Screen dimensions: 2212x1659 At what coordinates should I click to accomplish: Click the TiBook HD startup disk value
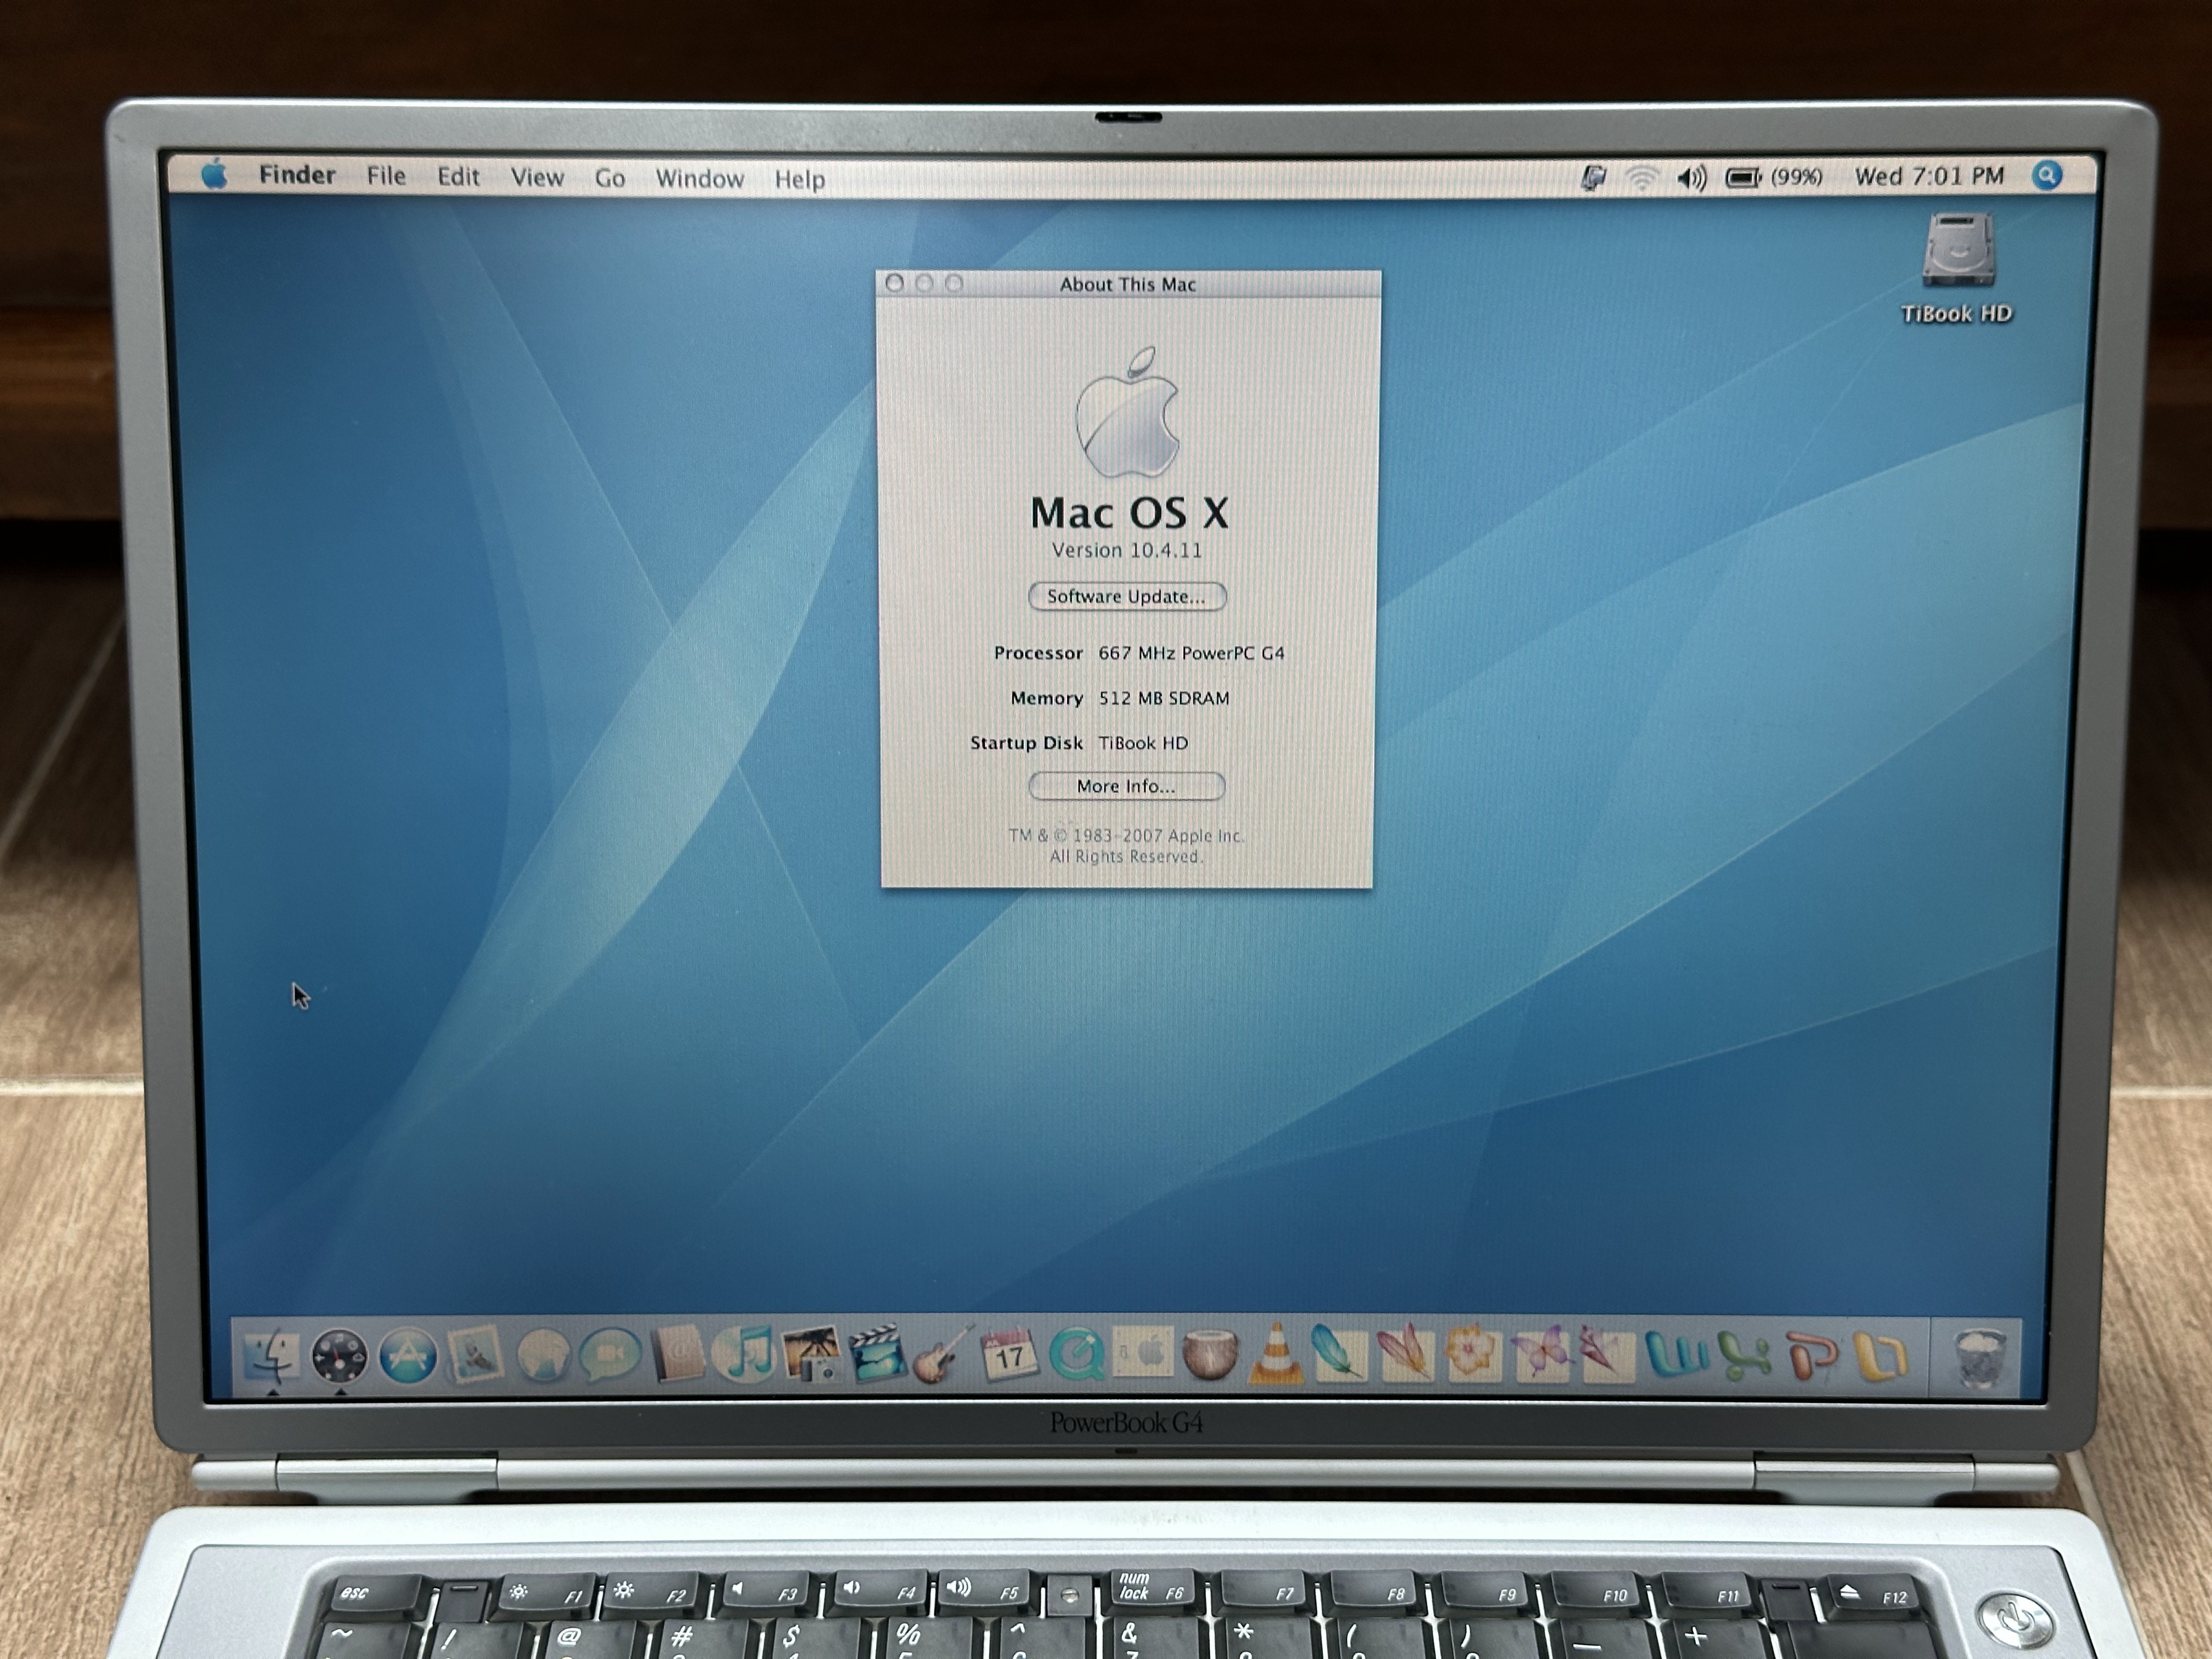click(x=1143, y=743)
